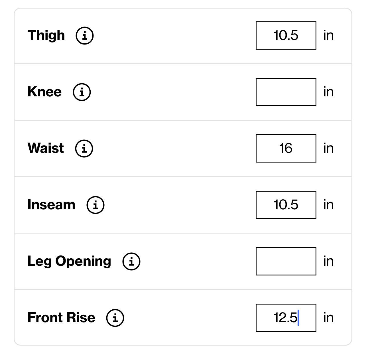The width and height of the screenshot is (366, 353).
Task: Open the Leg Opening info icon
Action: click(x=131, y=261)
